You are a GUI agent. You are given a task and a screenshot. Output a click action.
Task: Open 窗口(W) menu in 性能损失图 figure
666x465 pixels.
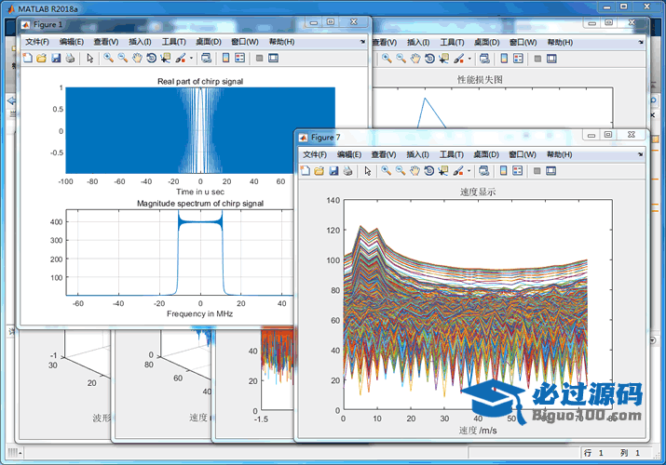[x=523, y=43]
